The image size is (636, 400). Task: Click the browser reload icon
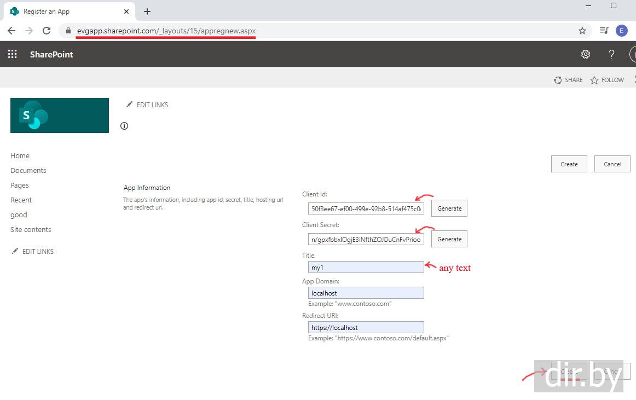[x=47, y=31]
